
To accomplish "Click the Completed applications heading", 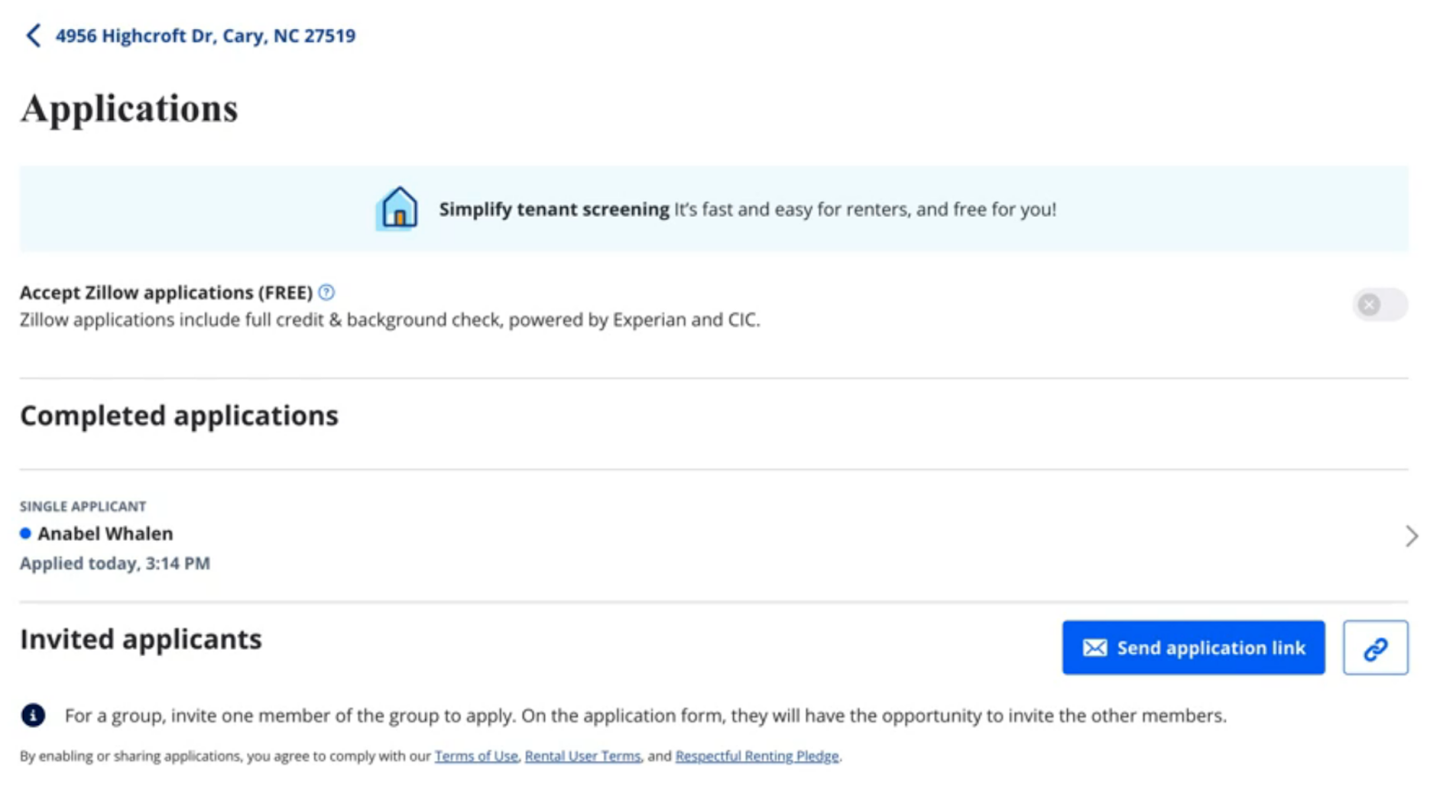I will [179, 416].
